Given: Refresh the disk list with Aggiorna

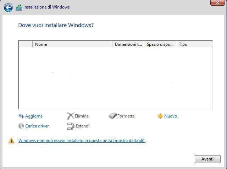Looking at the screenshot, I should click(34, 116).
